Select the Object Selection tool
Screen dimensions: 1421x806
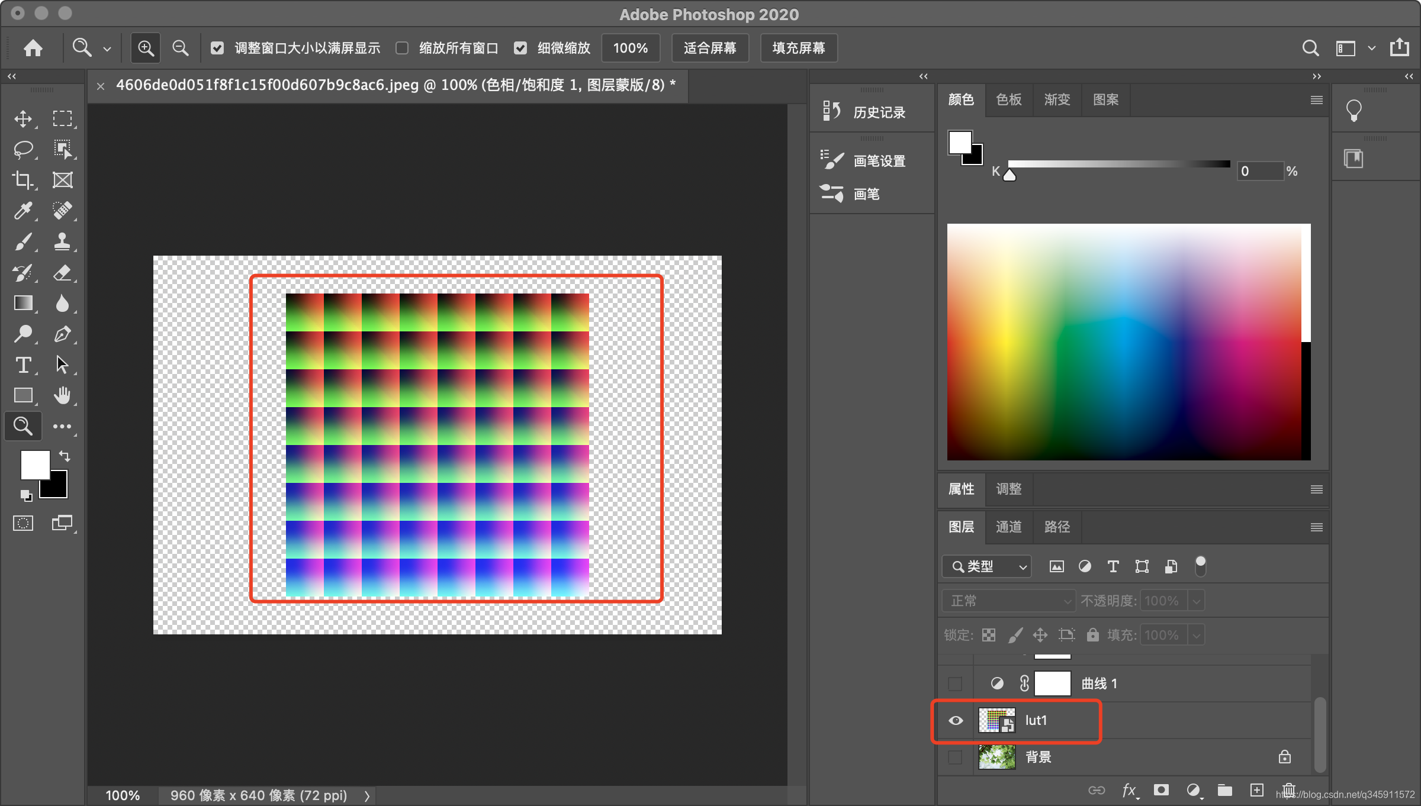tap(62, 149)
